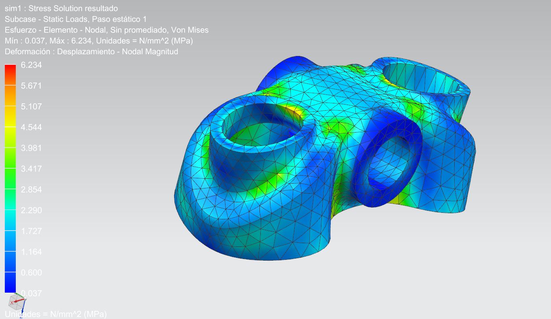The image size is (551, 319).
Task: Click the 5.107 legend value
Action: (x=32, y=106)
